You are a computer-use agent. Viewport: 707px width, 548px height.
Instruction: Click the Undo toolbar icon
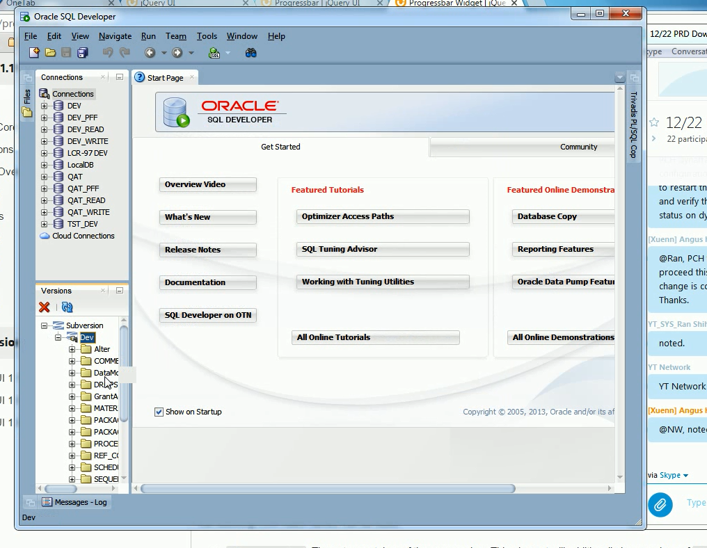108,53
